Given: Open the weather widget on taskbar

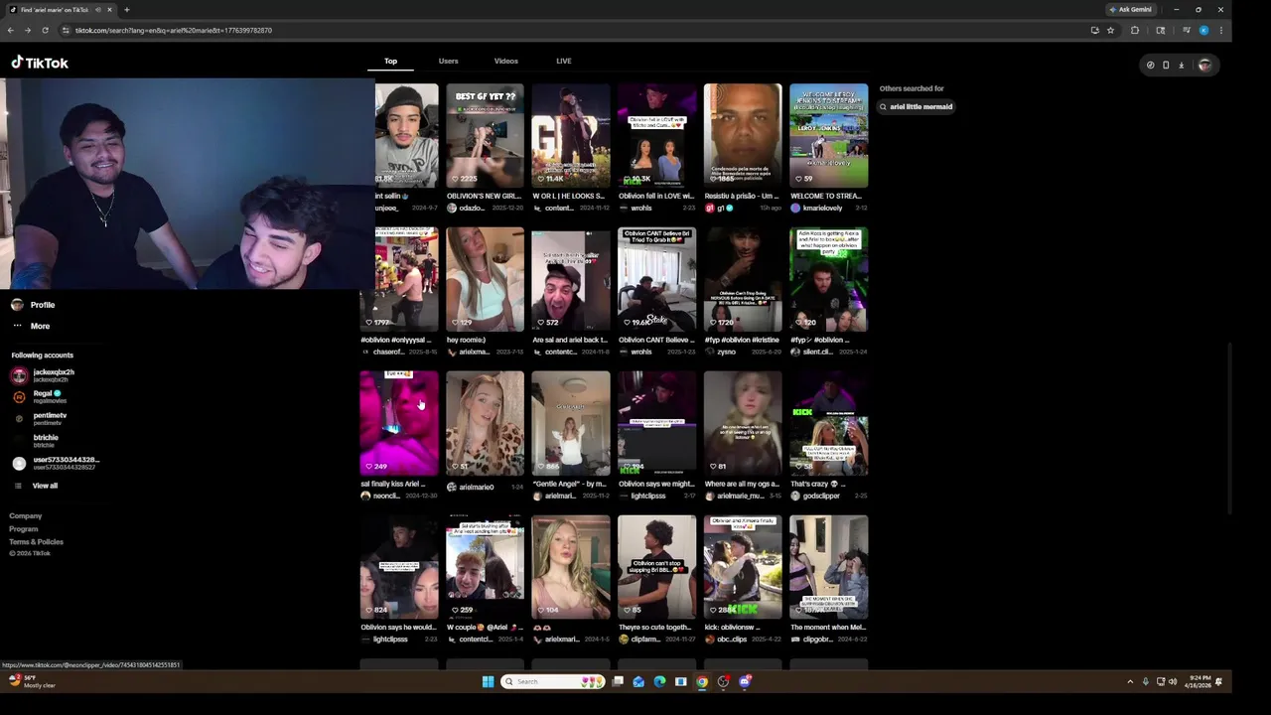Looking at the screenshot, I should point(32,681).
